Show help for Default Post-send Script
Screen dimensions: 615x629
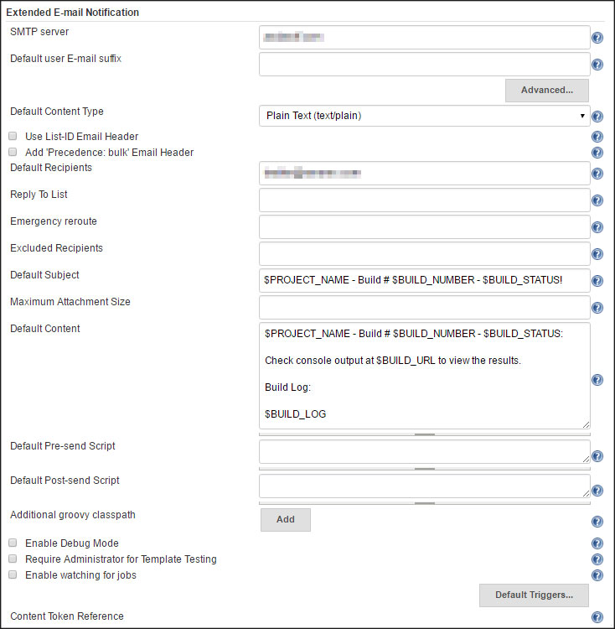[597, 491]
